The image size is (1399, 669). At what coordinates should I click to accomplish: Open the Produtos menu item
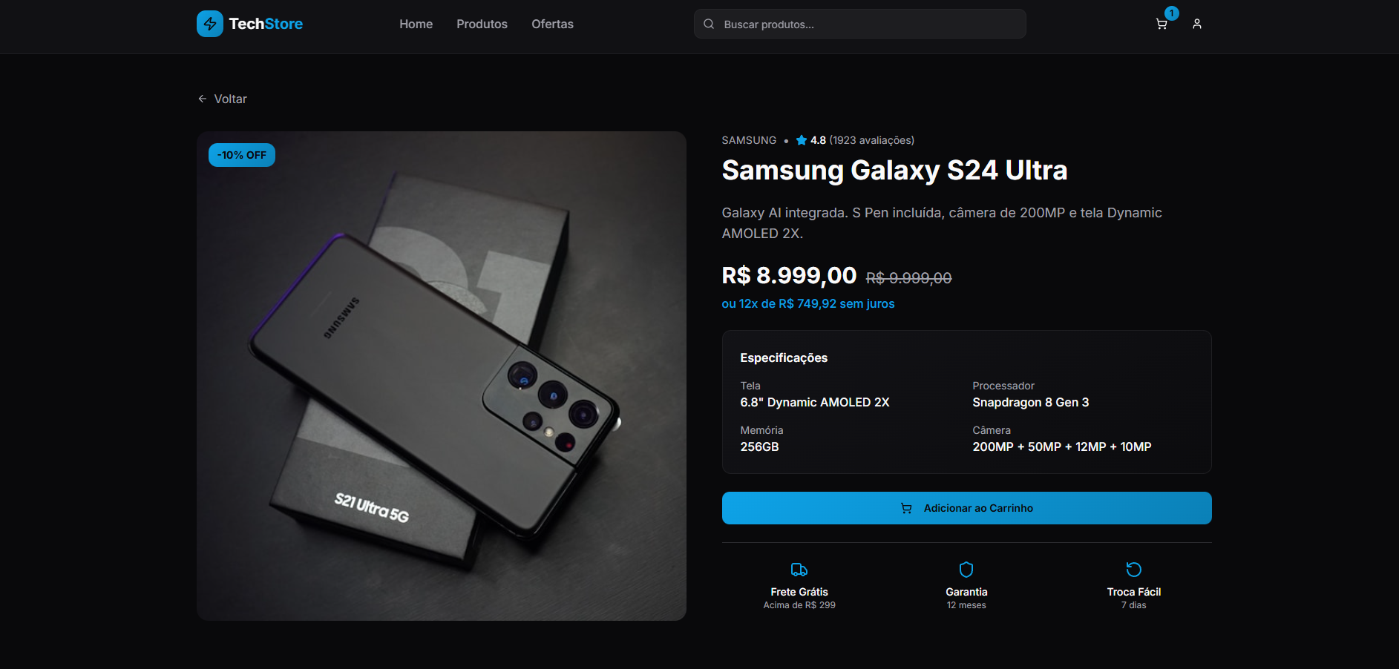tap(482, 24)
